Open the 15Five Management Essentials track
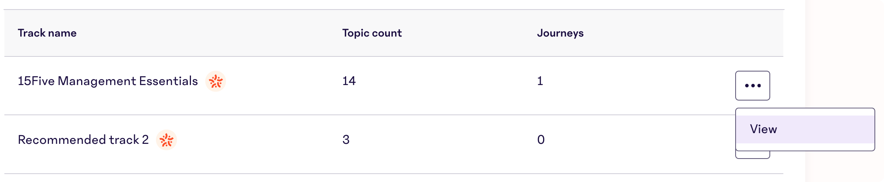The height and width of the screenshot is (182, 884). [108, 81]
